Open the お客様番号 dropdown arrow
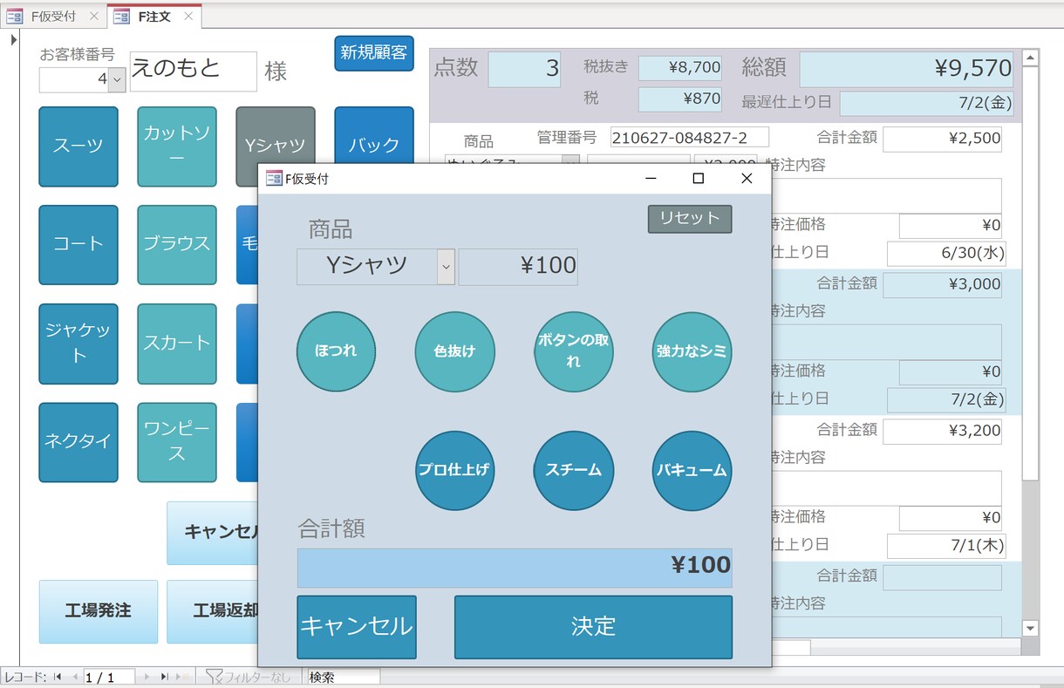The width and height of the screenshot is (1064, 688). (117, 79)
